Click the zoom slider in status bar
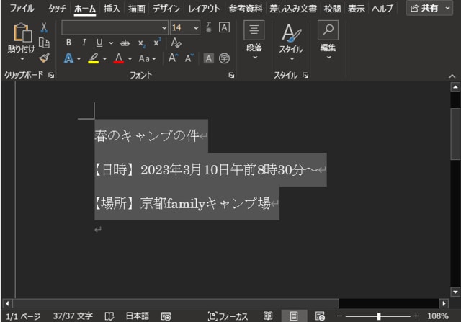The image size is (461, 322). click(x=379, y=316)
